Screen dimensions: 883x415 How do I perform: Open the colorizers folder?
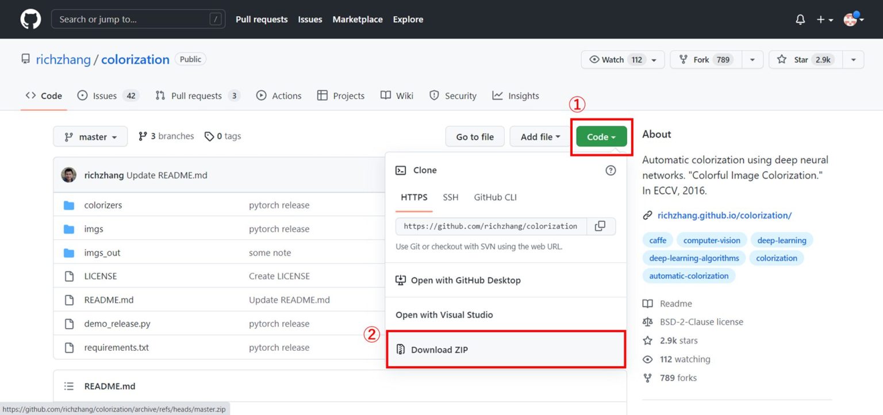tap(103, 205)
